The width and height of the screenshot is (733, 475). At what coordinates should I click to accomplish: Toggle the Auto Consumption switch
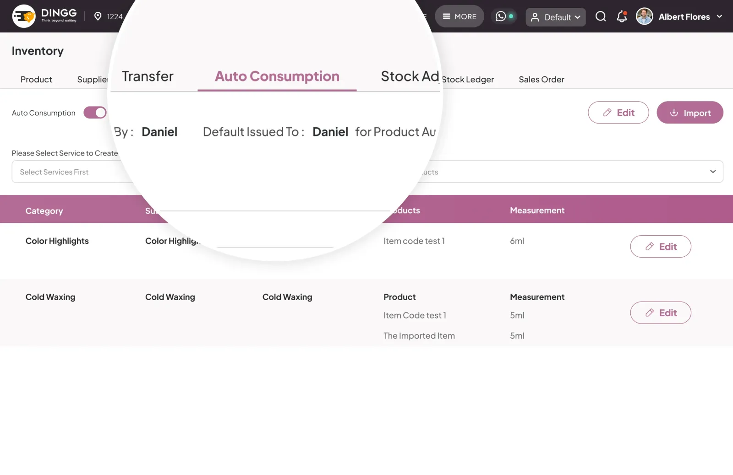(x=95, y=113)
